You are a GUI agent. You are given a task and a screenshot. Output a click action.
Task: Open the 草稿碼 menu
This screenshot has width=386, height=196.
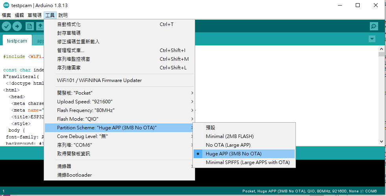(x=35, y=15)
